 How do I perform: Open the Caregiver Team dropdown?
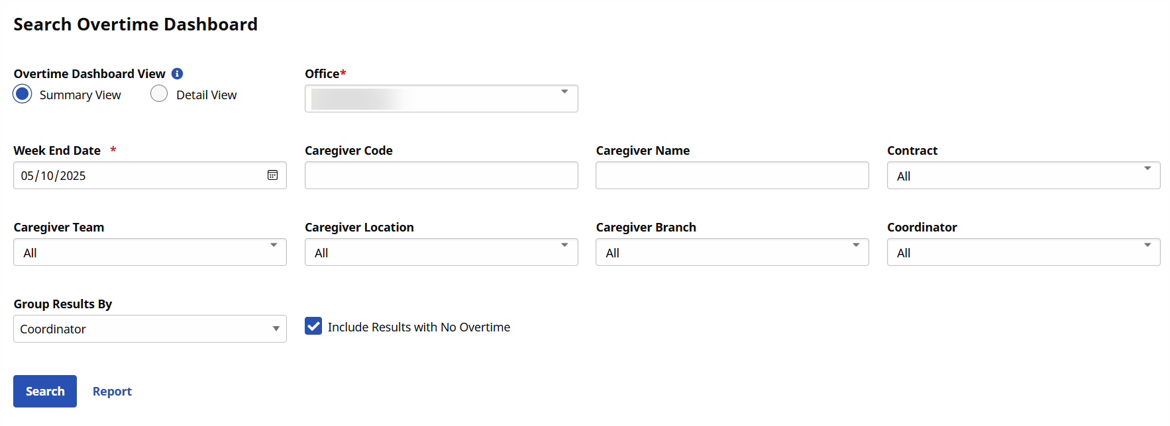point(150,252)
